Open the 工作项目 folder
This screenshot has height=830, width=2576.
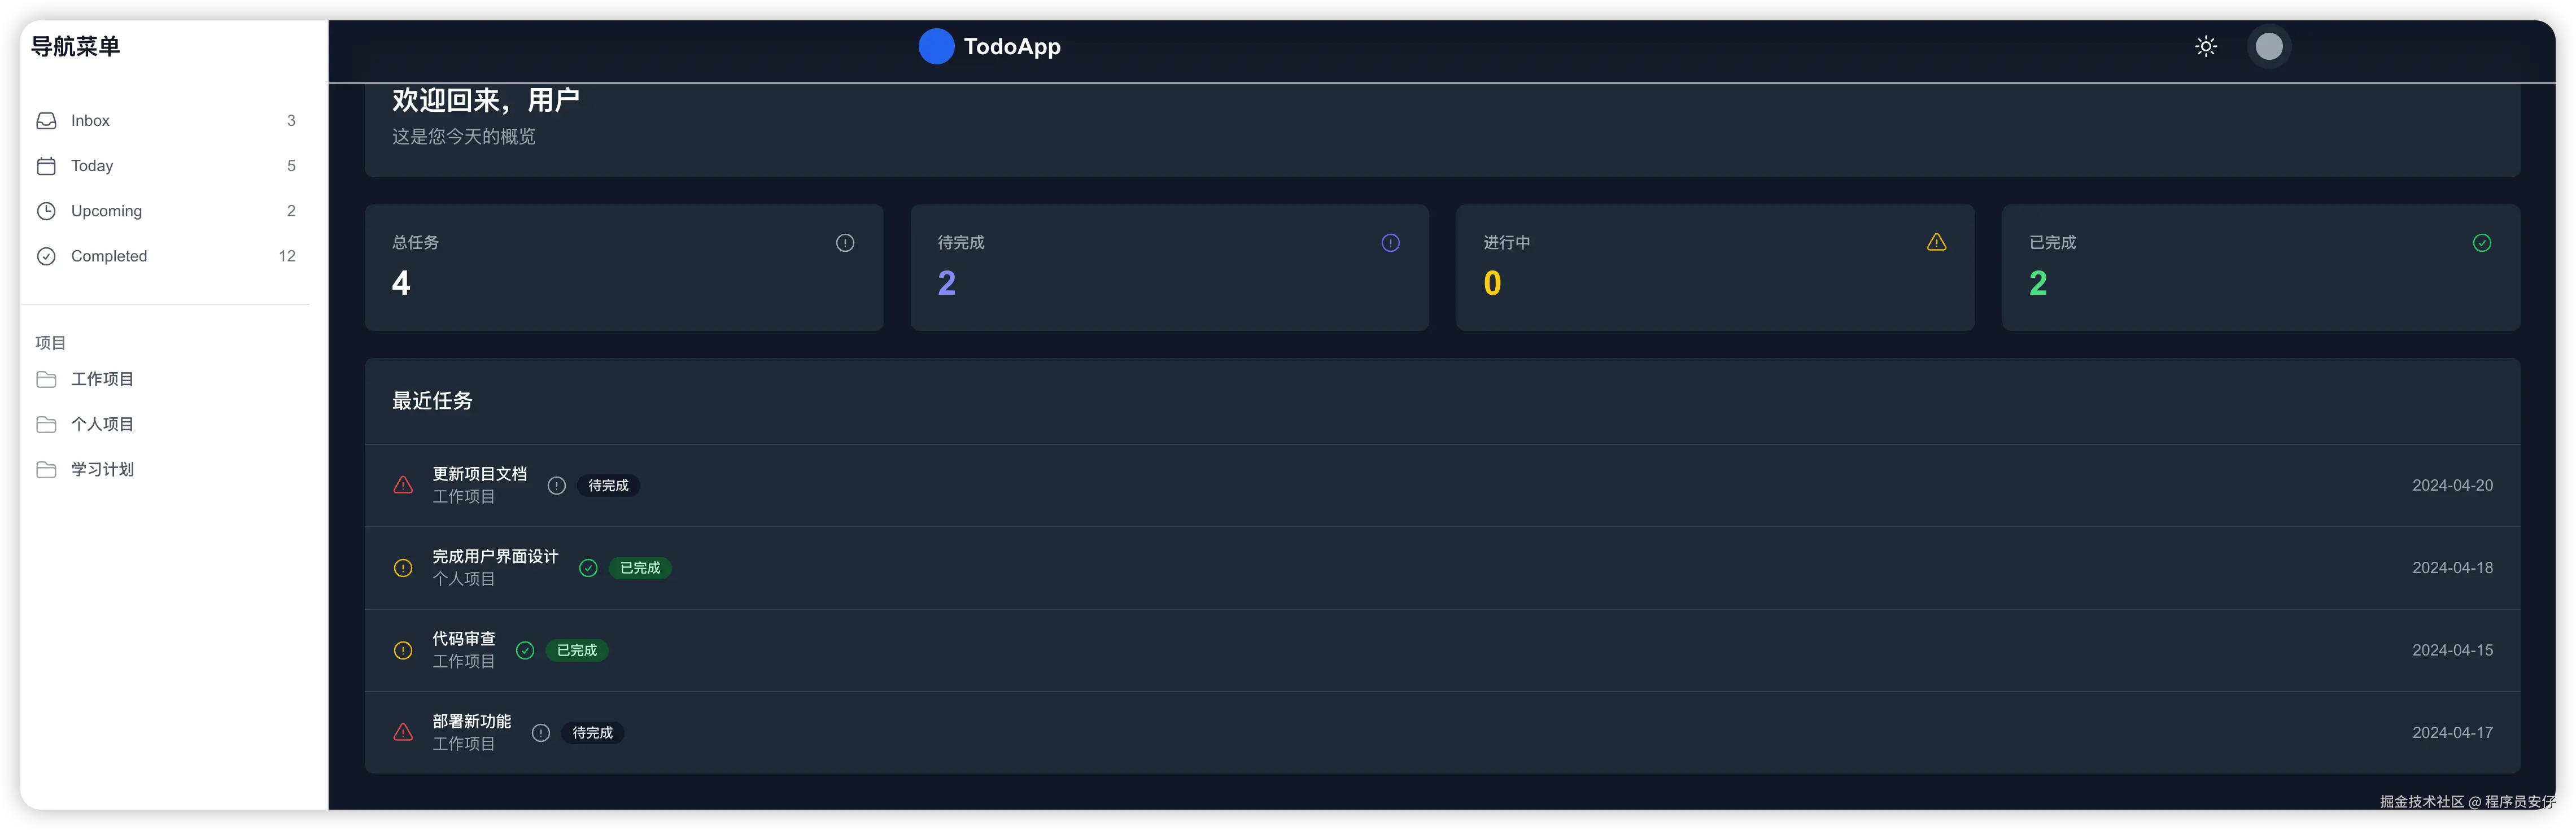tap(102, 379)
